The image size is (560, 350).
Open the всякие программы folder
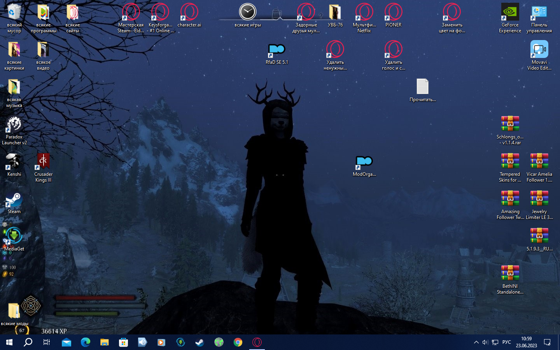pyautogui.click(x=43, y=18)
